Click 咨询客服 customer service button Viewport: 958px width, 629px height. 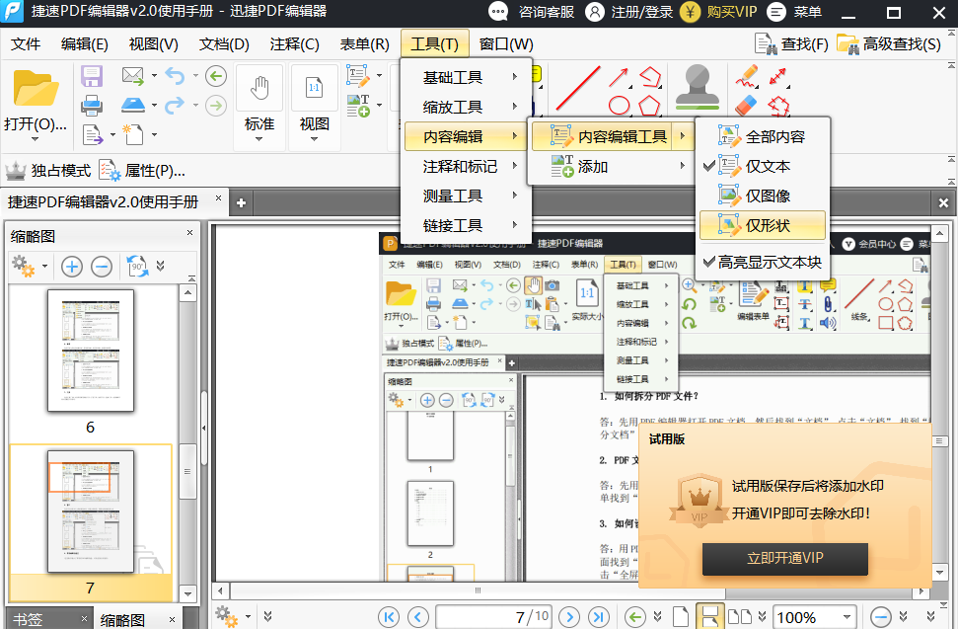532,12
